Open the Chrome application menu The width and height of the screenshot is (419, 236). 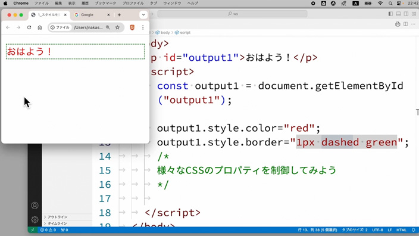coord(21,3)
